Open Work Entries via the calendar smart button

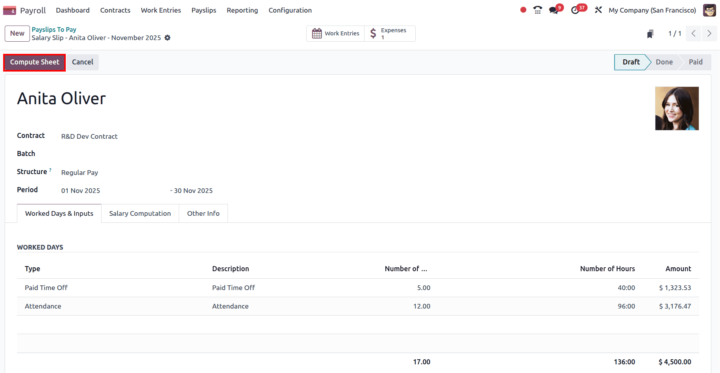(335, 33)
